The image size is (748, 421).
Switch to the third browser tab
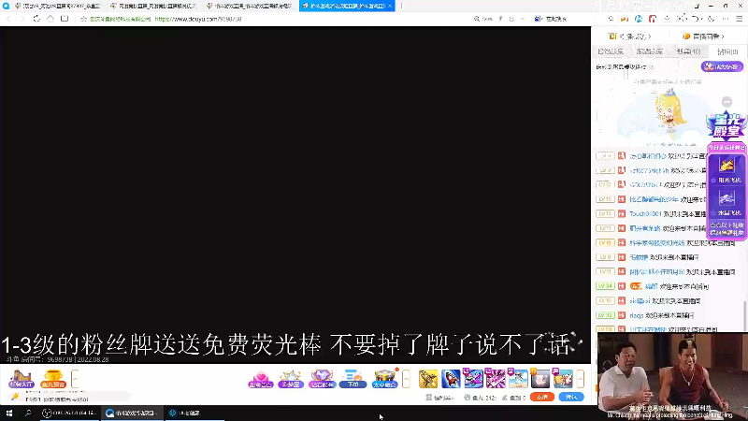coord(250,6)
